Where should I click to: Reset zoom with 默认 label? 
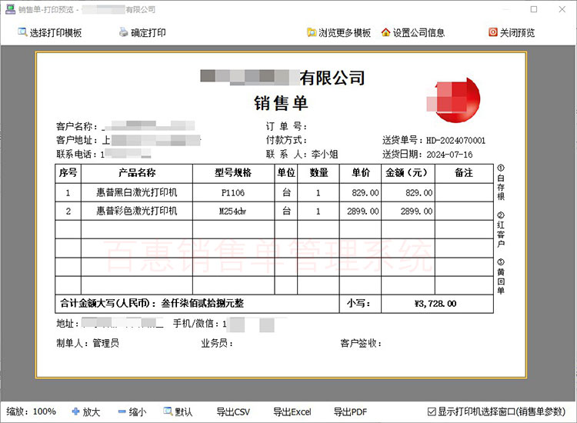[x=184, y=412]
